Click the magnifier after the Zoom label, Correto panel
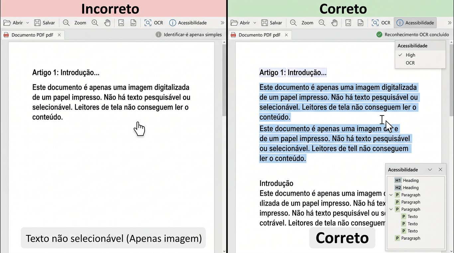 (322, 23)
